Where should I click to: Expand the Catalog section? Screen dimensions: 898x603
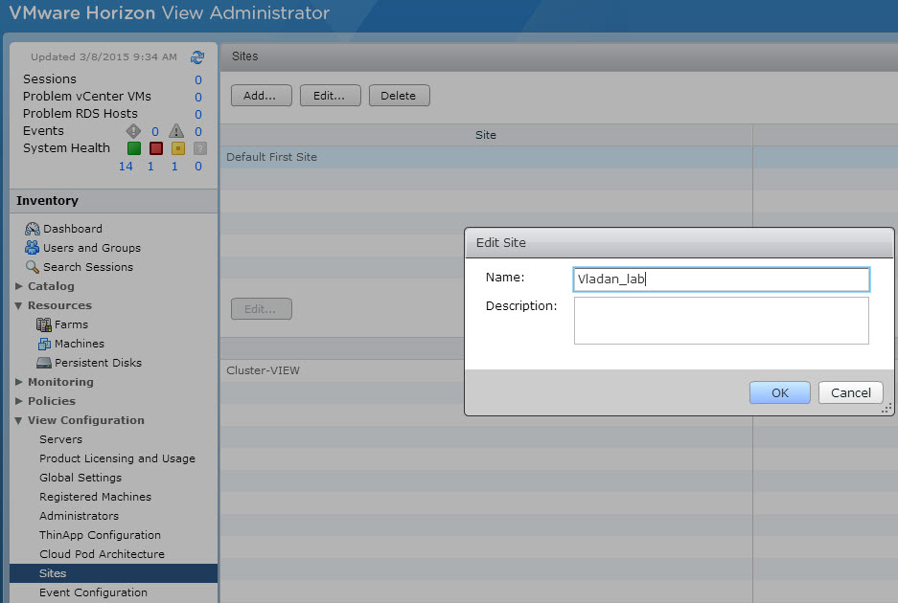click(19, 286)
